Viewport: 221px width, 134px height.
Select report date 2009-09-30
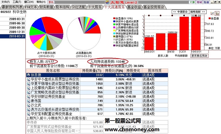tap(13, 28)
